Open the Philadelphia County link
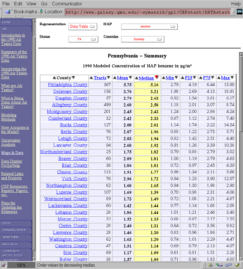This screenshot has width=243, height=269. click(x=67, y=85)
